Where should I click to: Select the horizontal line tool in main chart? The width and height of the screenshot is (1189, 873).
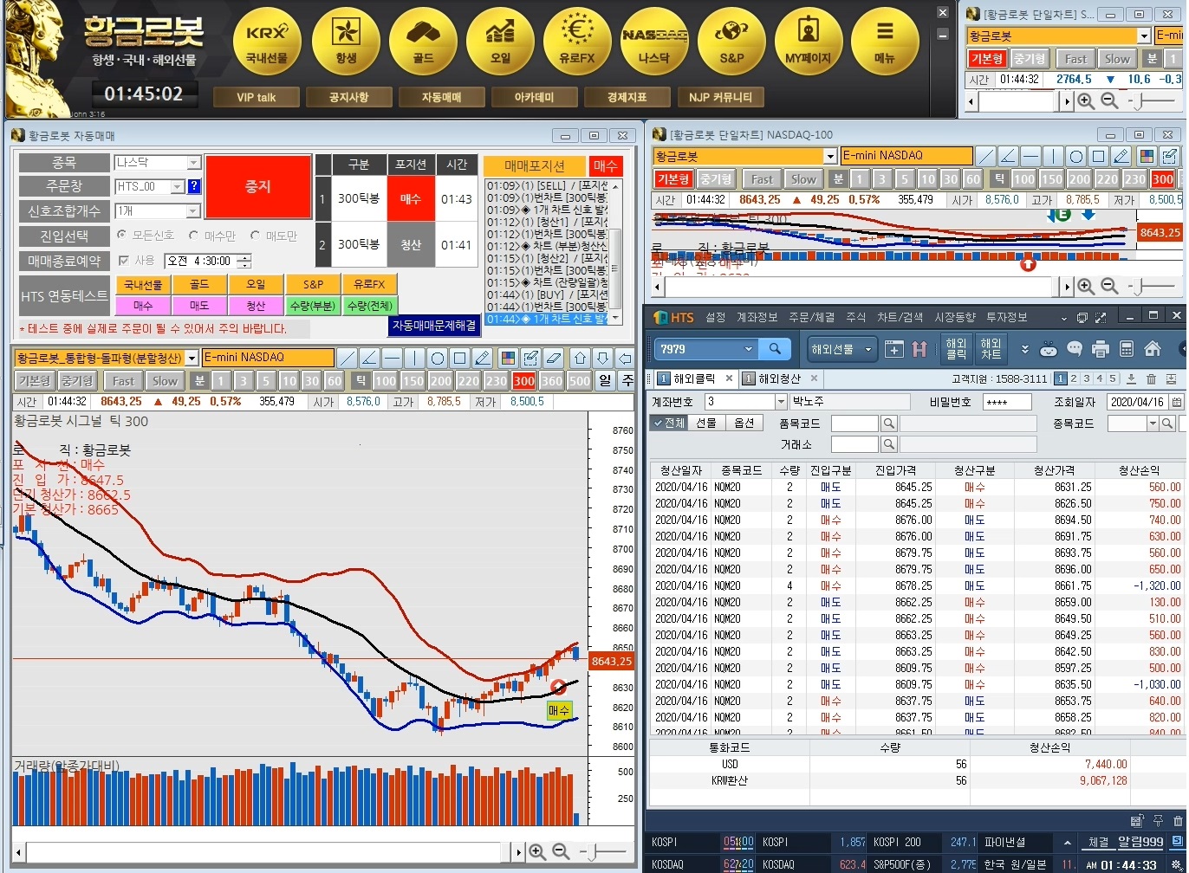(392, 358)
